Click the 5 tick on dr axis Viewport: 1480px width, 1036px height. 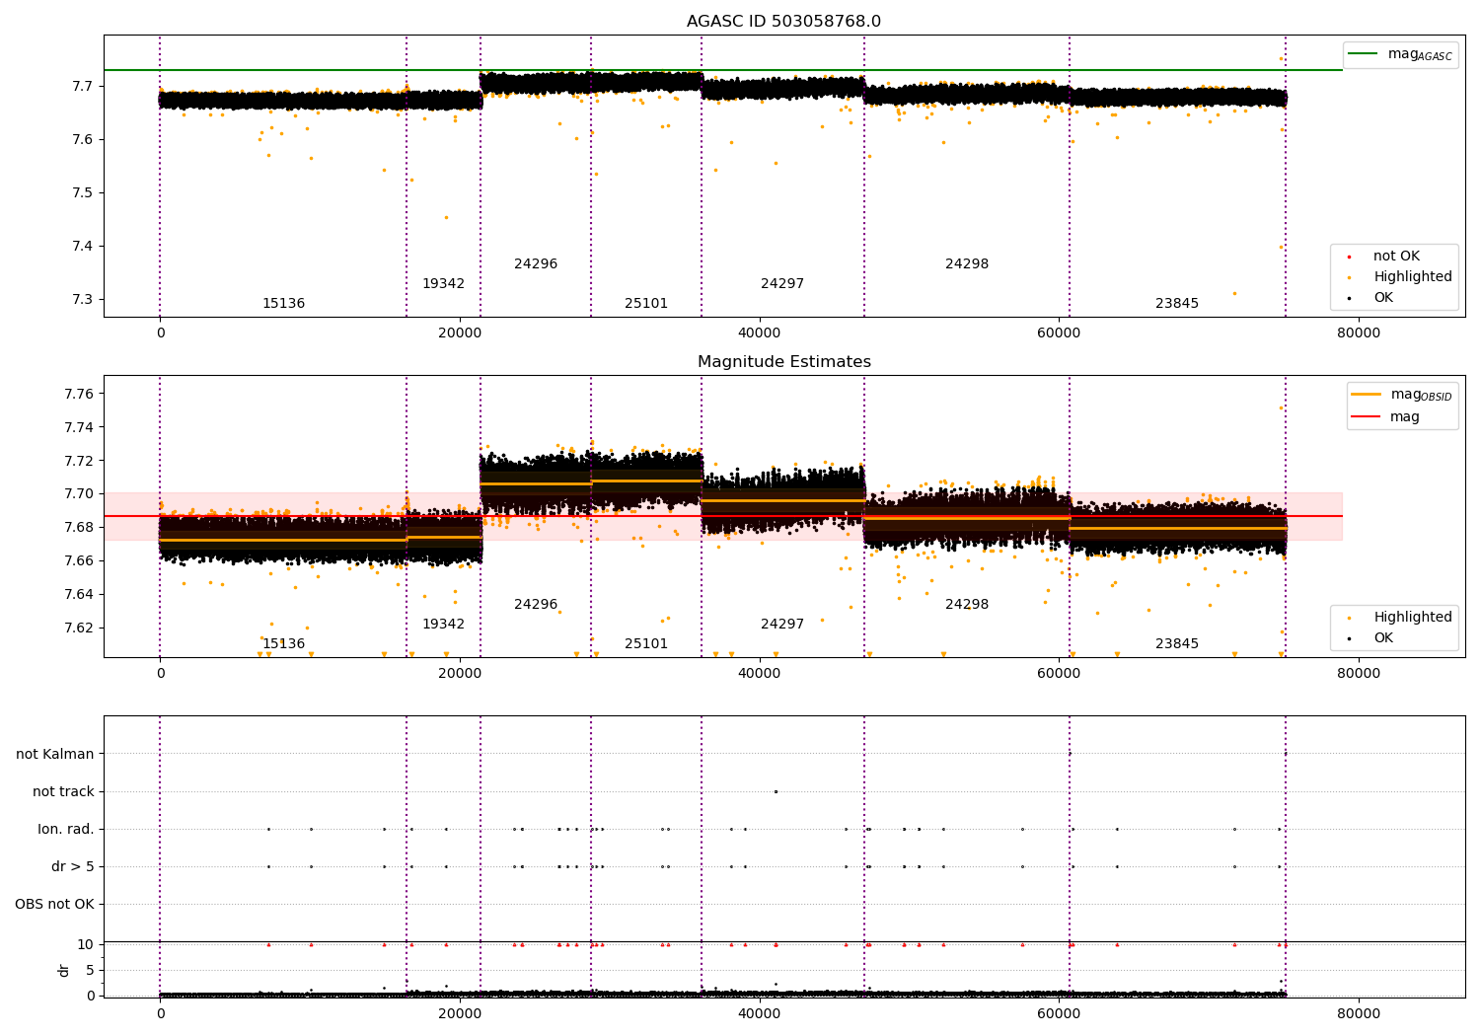[91, 971]
